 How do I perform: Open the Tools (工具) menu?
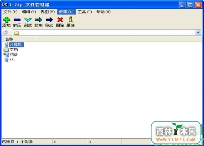(x=85, y=12)
